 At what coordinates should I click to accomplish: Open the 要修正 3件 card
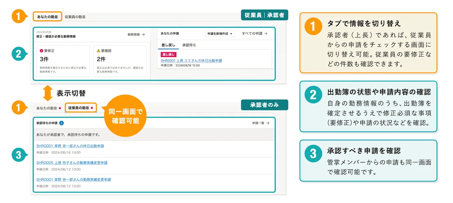(x=63, y=61)
